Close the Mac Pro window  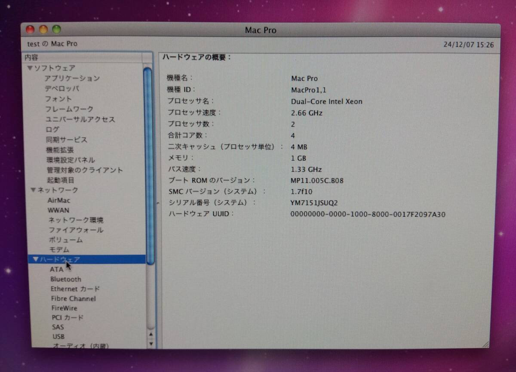(x=30, y=30)
